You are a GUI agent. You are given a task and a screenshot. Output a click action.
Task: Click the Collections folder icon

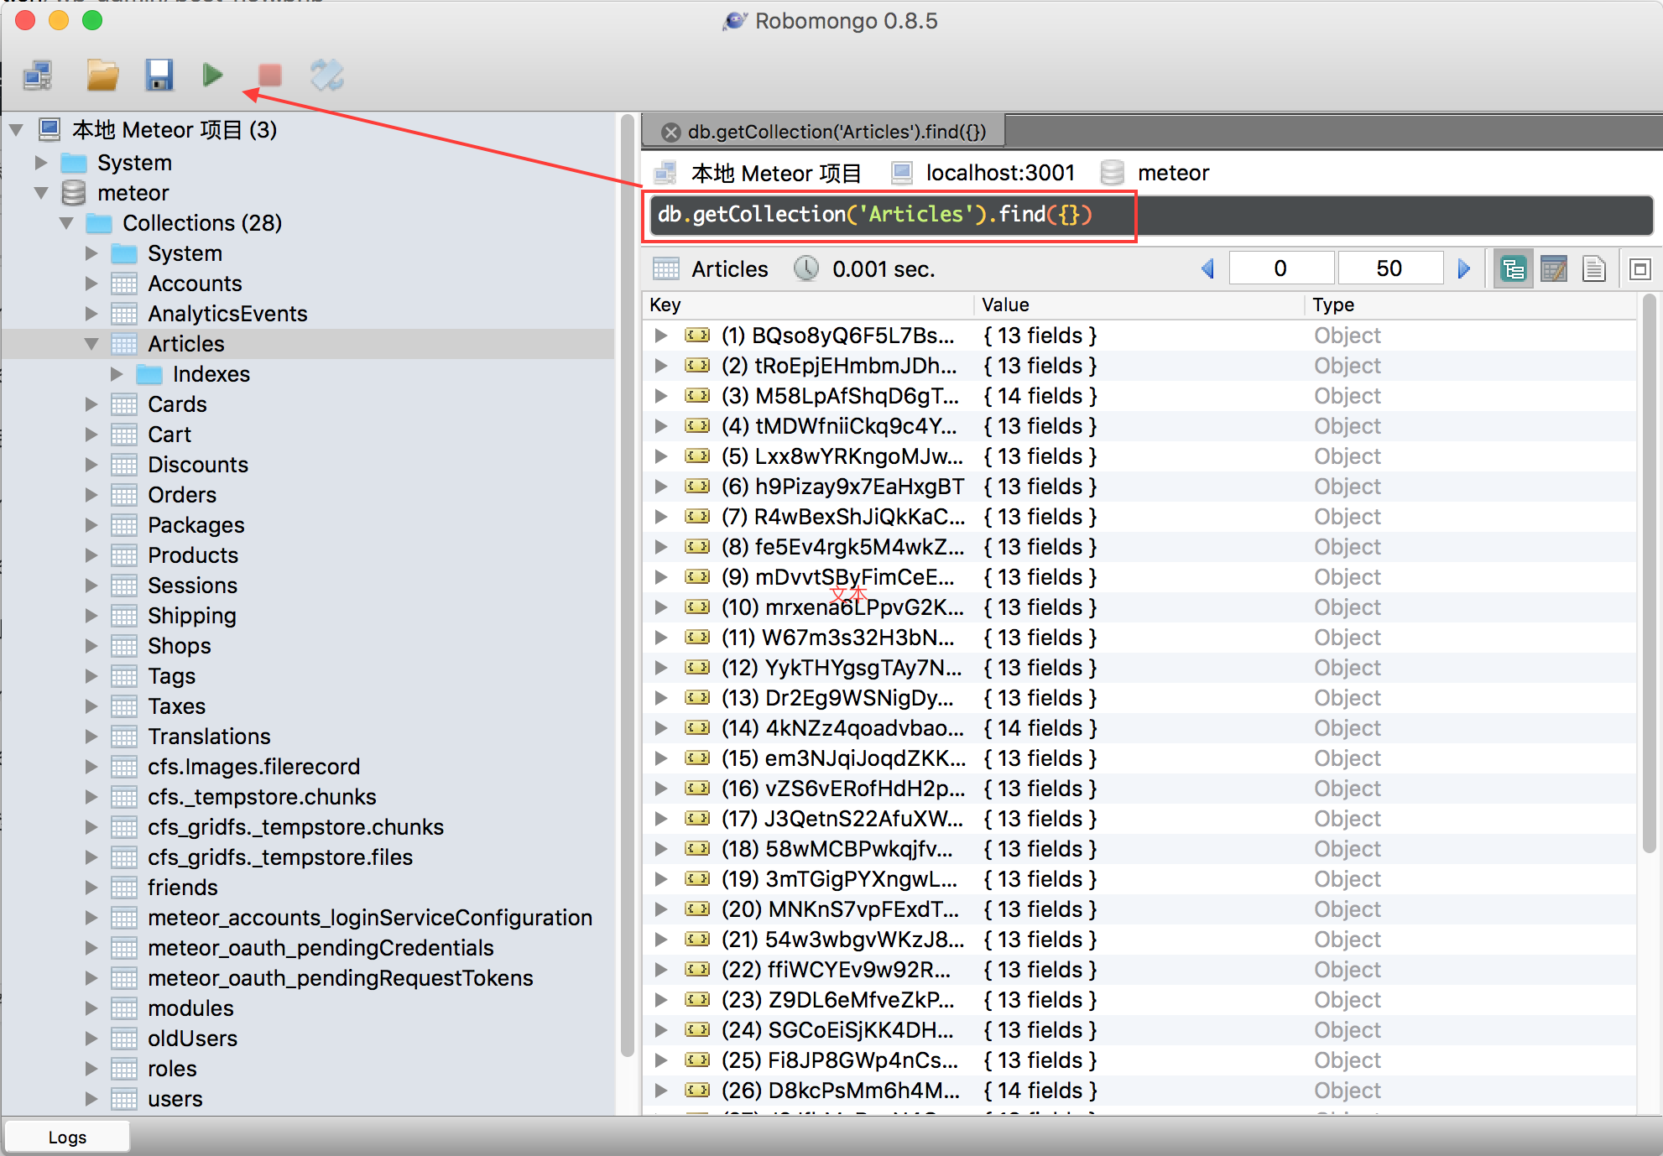(x=99, y=223)
